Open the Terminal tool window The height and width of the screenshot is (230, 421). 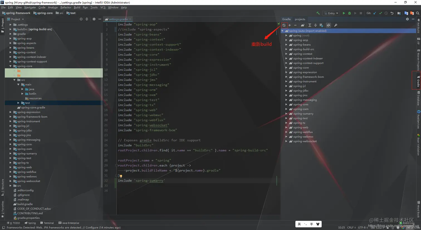[47, 223]
